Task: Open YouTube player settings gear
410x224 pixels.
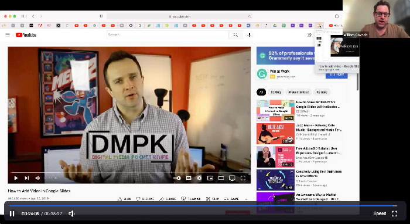Action: [x=199, y=178]
